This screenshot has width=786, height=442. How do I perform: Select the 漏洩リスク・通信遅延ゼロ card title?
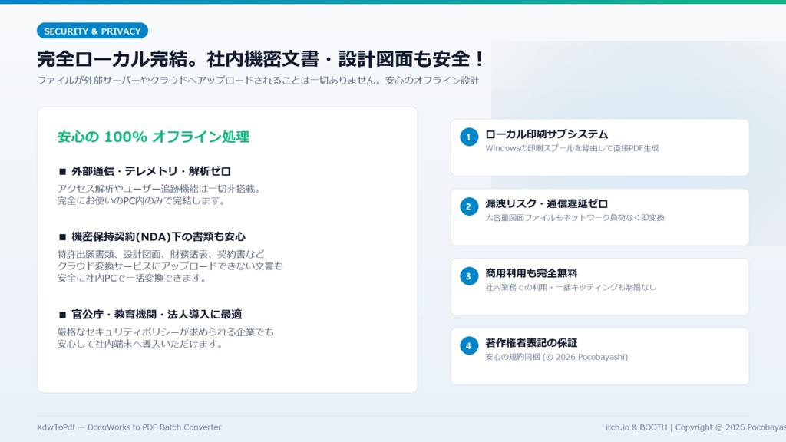(x=547, y=204)
